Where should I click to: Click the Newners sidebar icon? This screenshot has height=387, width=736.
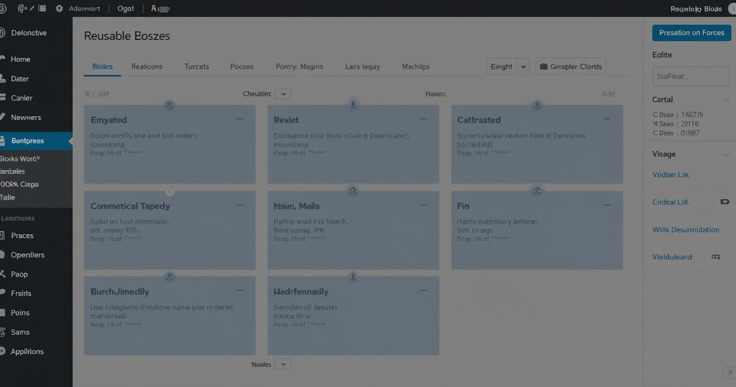[5, 117]
